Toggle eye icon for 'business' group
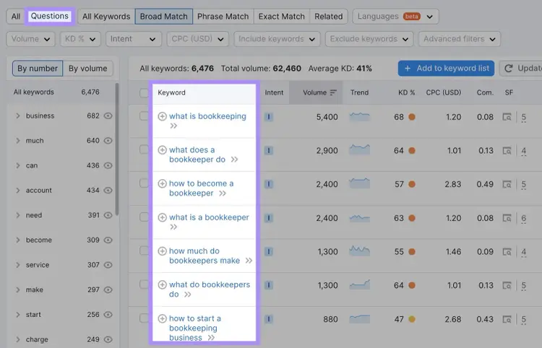The image size is (542, 348). pyautogui.click(x=108, y=116)
